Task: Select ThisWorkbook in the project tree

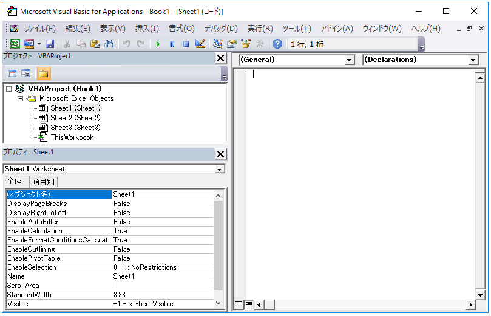Action: (x=72, y=137)
